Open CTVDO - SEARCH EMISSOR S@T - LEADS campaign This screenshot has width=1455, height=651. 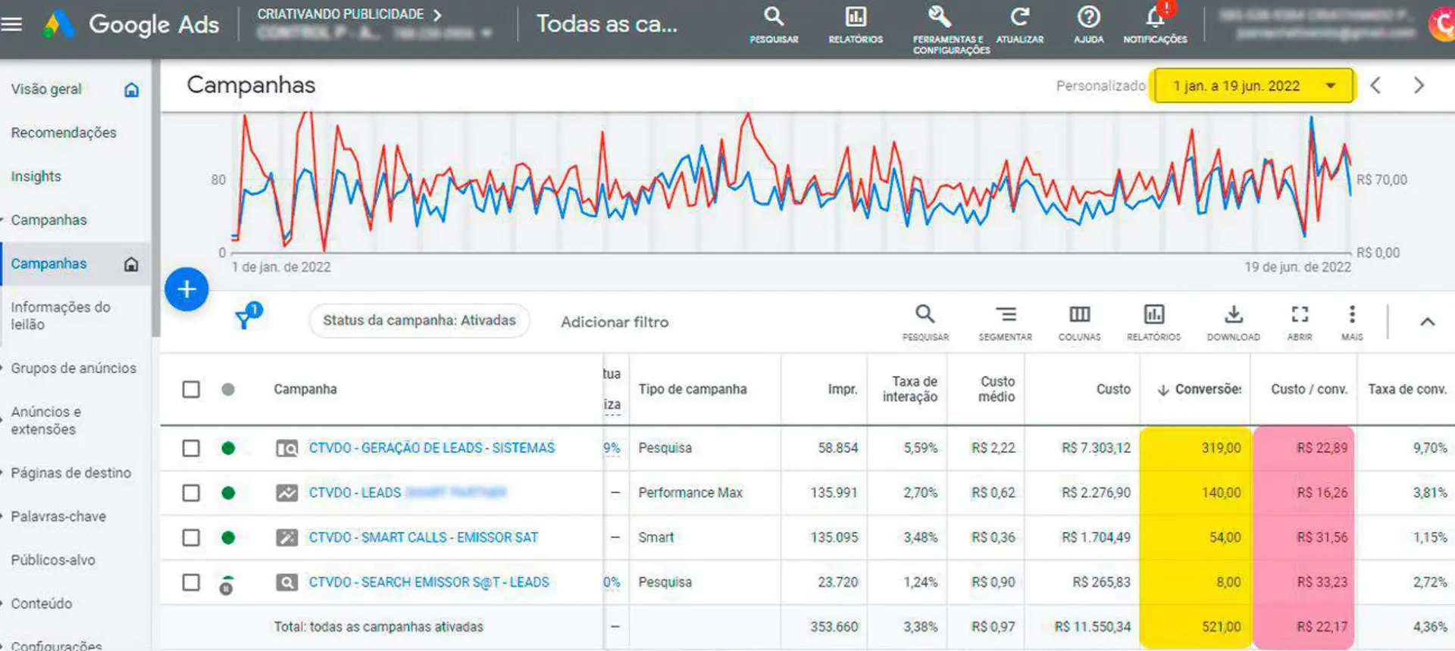click(x=428, y=582)
